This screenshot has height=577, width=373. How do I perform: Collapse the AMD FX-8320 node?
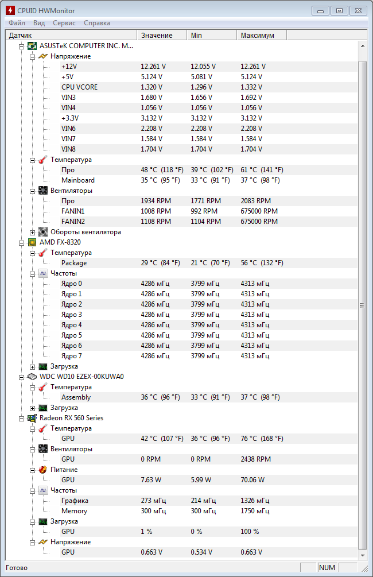pos(22,243)
